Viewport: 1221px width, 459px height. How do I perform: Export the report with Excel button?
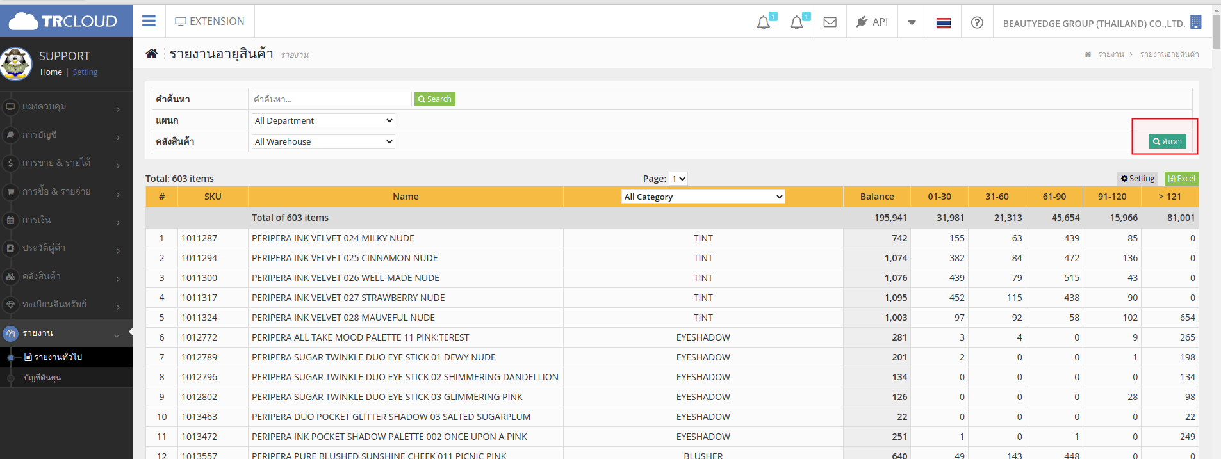1182,179
